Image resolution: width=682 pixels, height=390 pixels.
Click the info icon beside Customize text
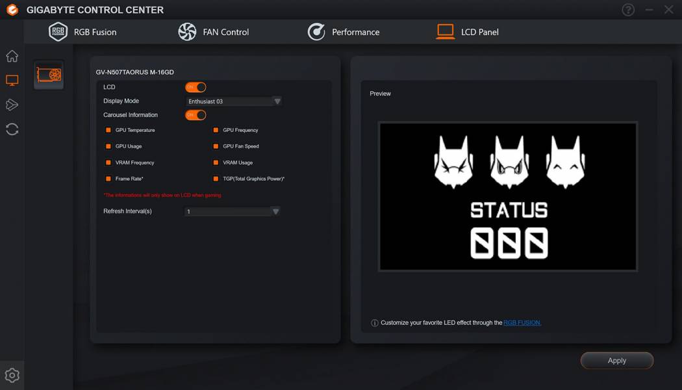[x=375, y=323]
